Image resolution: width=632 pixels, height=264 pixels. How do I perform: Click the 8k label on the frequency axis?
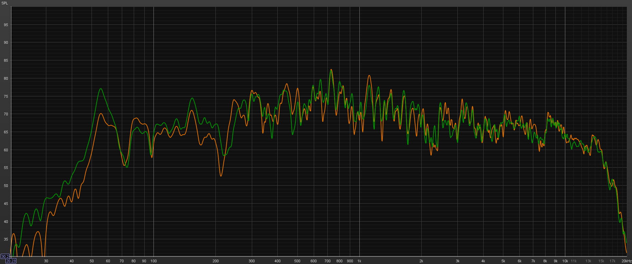point(545,261)
